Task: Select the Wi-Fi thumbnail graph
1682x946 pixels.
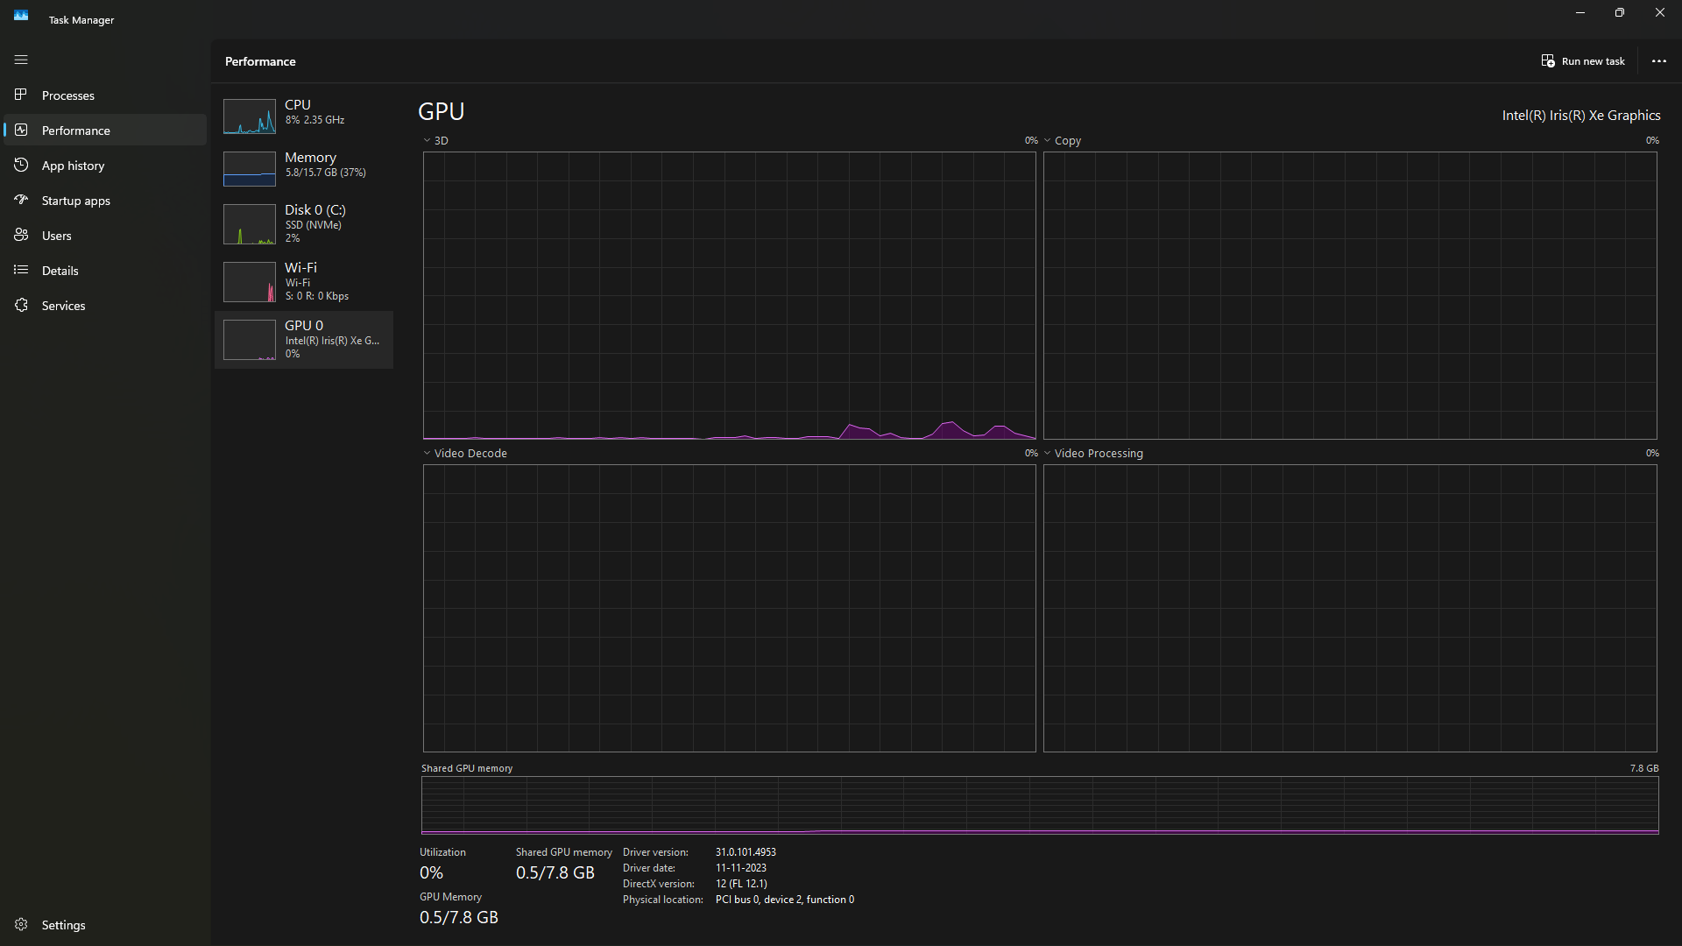Action: tap(250, 282)
